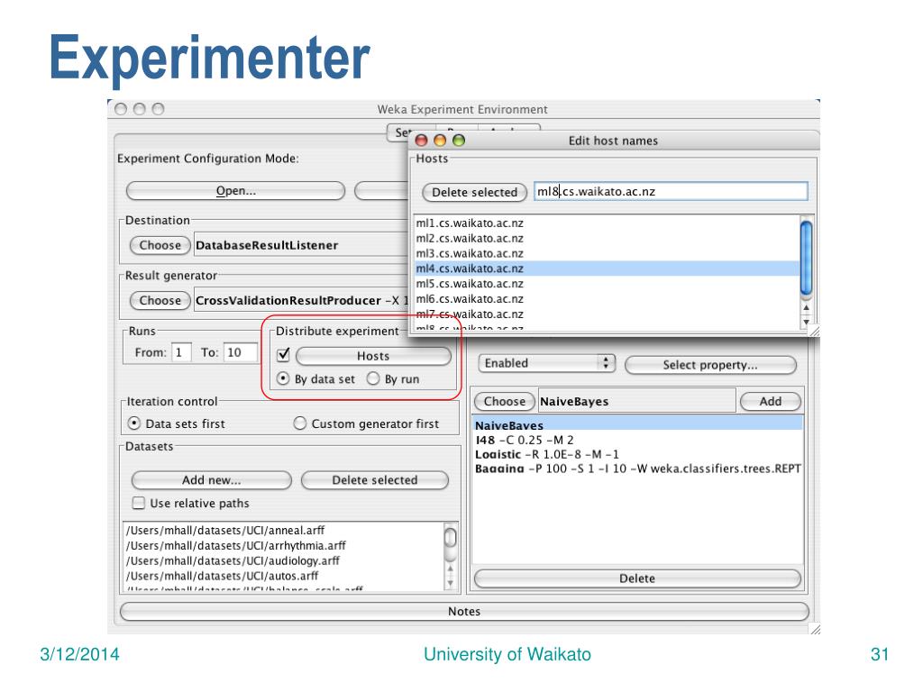Image resolution: width=923 pixels, height=692 pixels.
Task: Click the Open... button
Action: 235,191
